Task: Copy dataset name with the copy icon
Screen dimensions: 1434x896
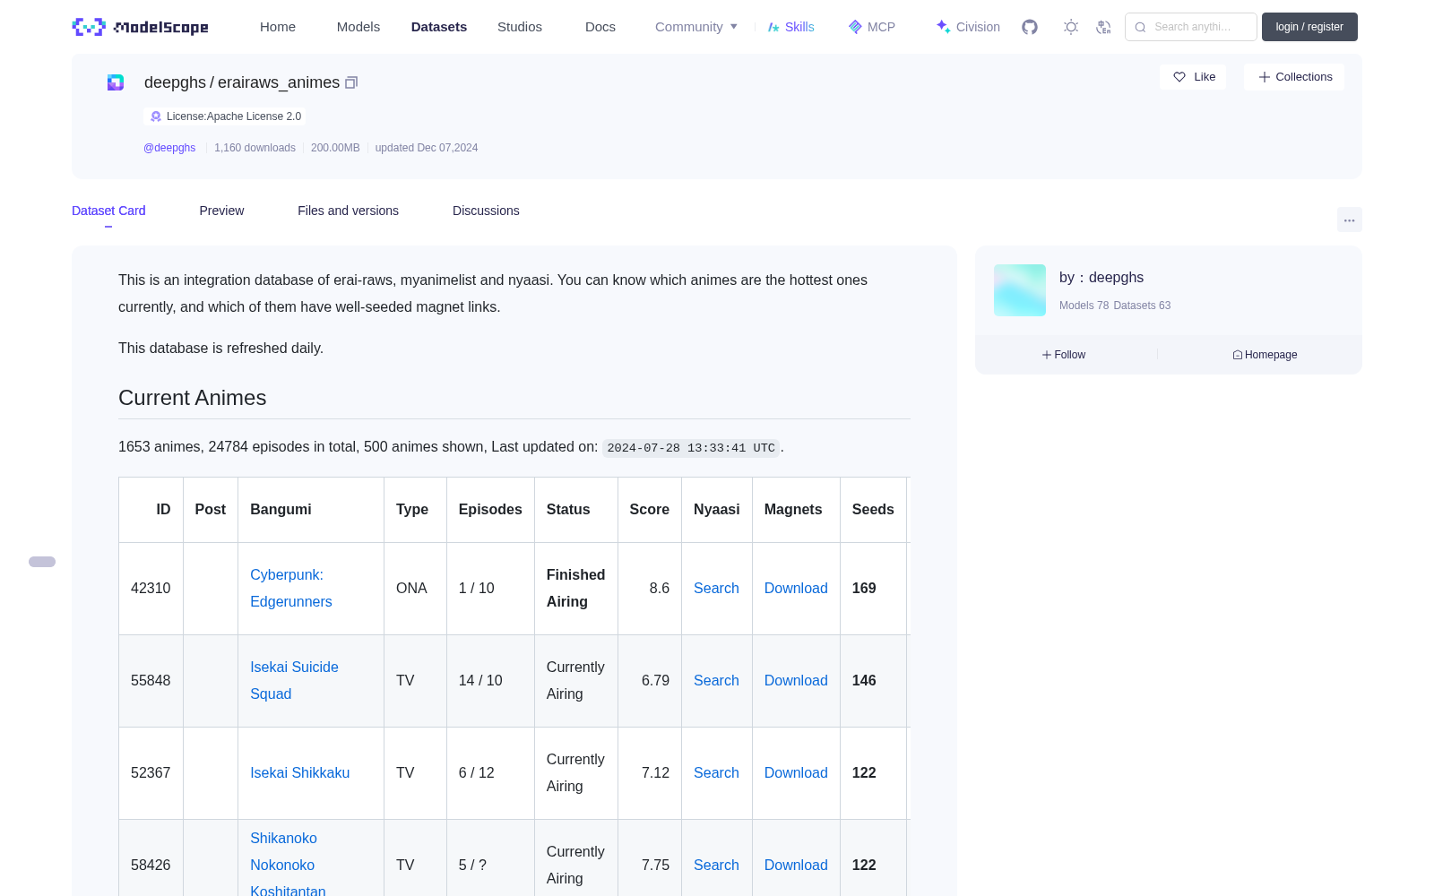Action: point(351,82)
